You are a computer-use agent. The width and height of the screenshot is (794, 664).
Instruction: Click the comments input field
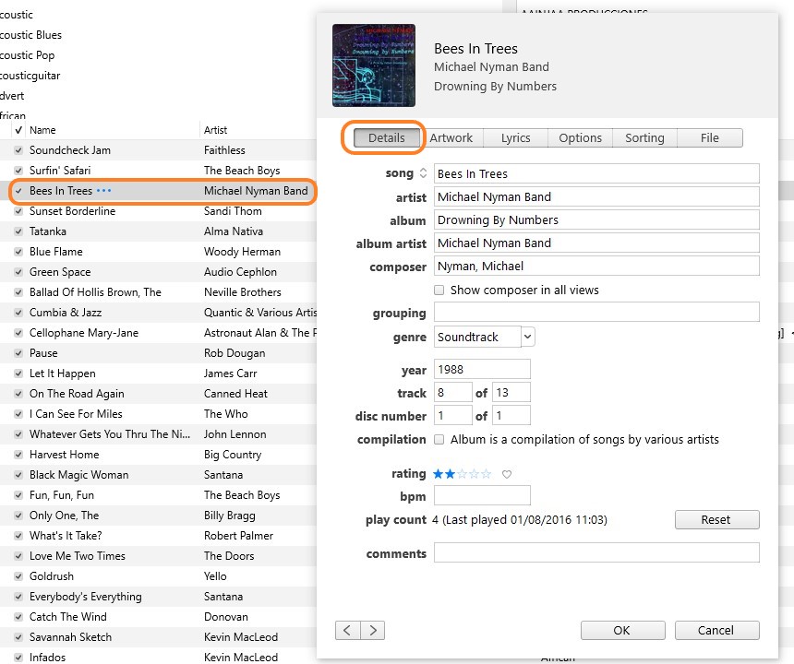(596, 552)
